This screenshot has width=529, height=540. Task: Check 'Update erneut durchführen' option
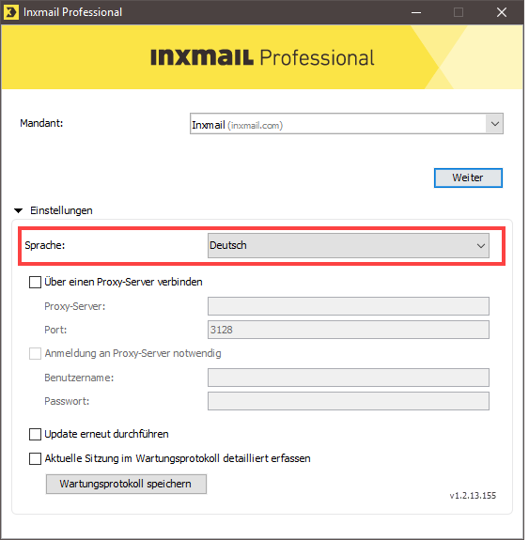pos(35,434)
